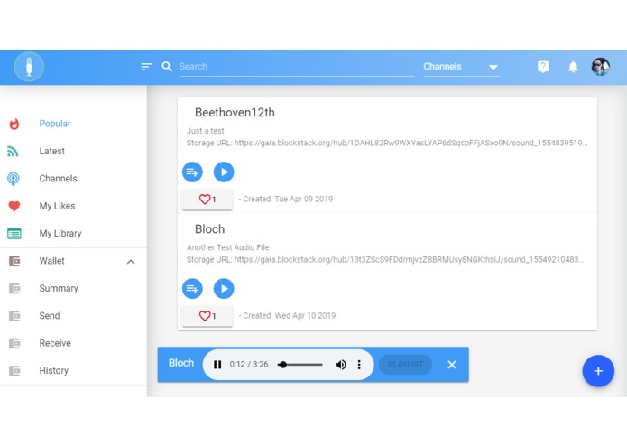Click the blue plus floating button

(x=598, y=371)
